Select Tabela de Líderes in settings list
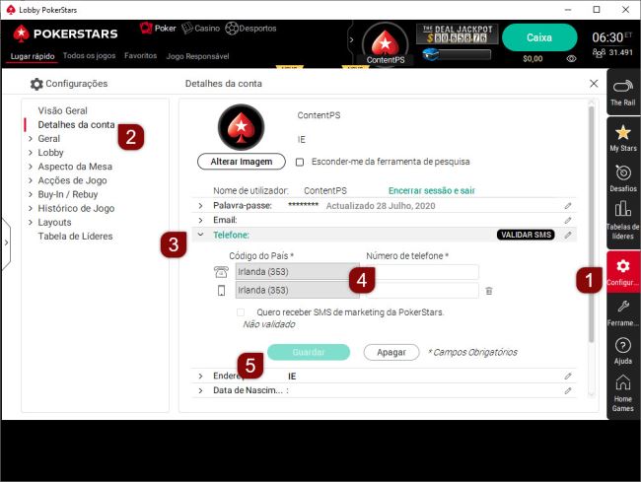Image resolution: width=641 pixels, height=482 pixels. coord(75,237)
